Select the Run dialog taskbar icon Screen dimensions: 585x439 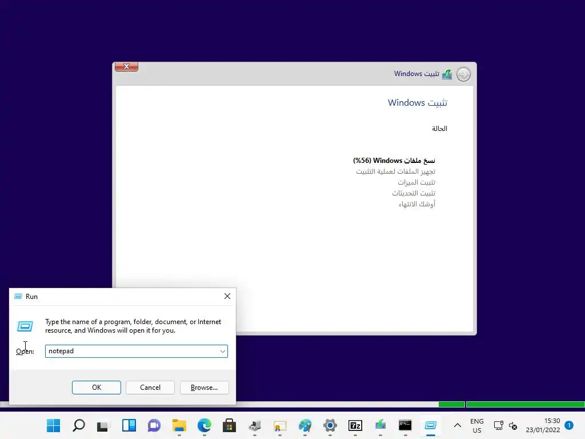pos(431,425)
